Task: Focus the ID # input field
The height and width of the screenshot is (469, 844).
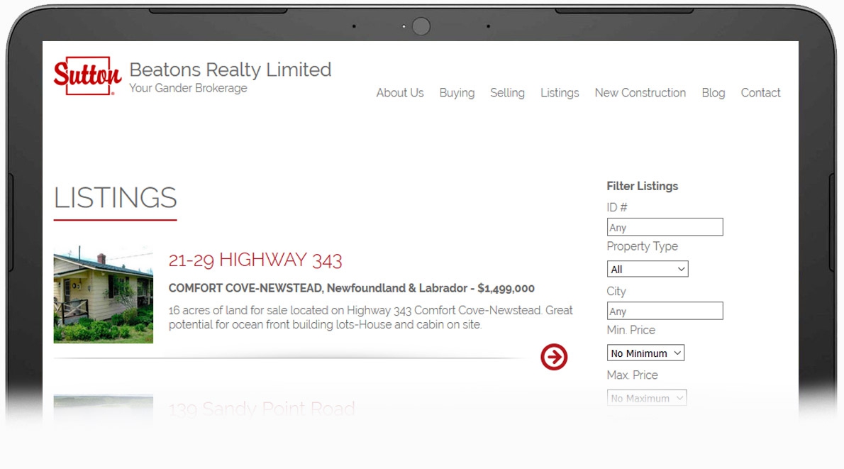Action: [665, 227]
